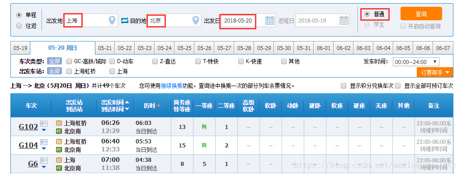Click G102 商务座 count 13

(182, 127)
